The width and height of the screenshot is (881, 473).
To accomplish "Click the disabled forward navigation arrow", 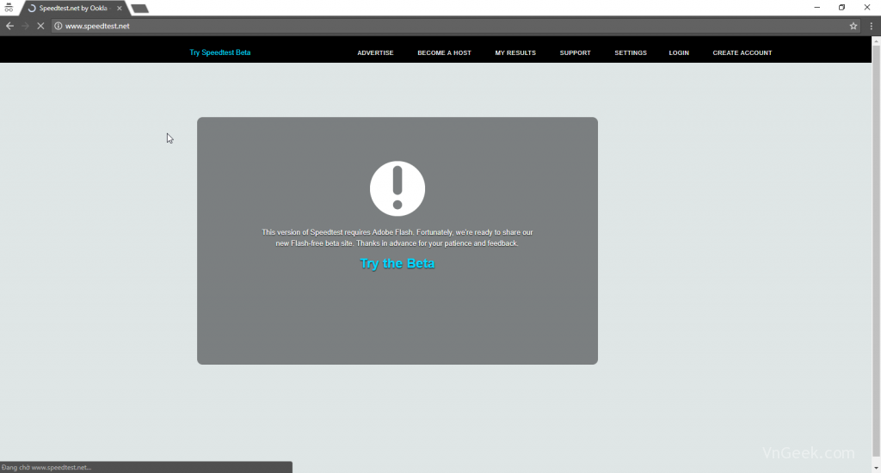I will pos(25,26).
